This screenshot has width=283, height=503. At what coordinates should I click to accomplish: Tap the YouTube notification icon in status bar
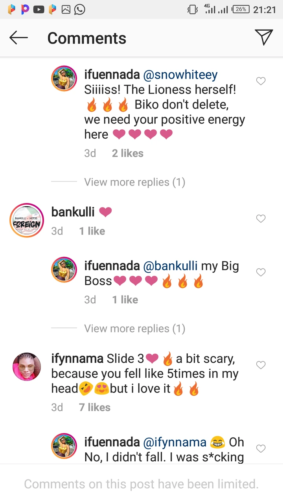[39, 10]
